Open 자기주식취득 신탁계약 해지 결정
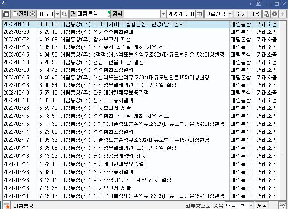Screen dimensions: 288x209 pos(116,180)
